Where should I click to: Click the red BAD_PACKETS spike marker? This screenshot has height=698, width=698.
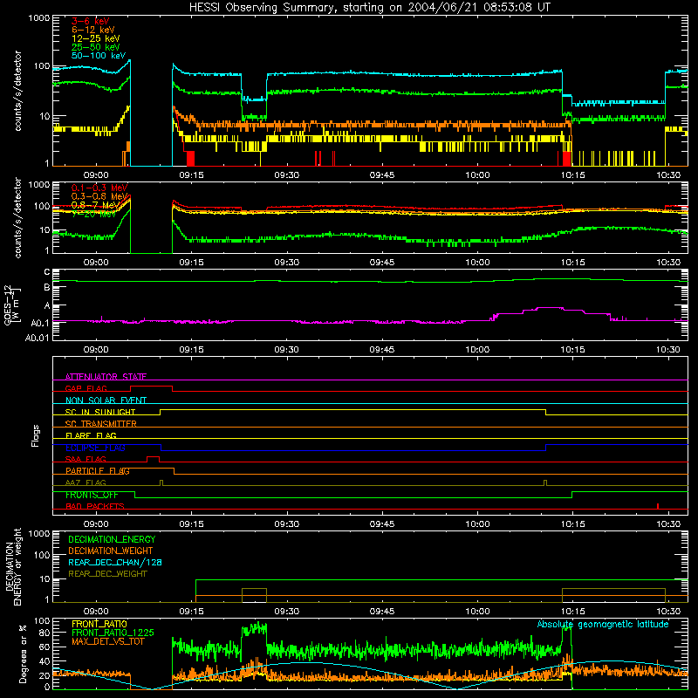[658, 506]
